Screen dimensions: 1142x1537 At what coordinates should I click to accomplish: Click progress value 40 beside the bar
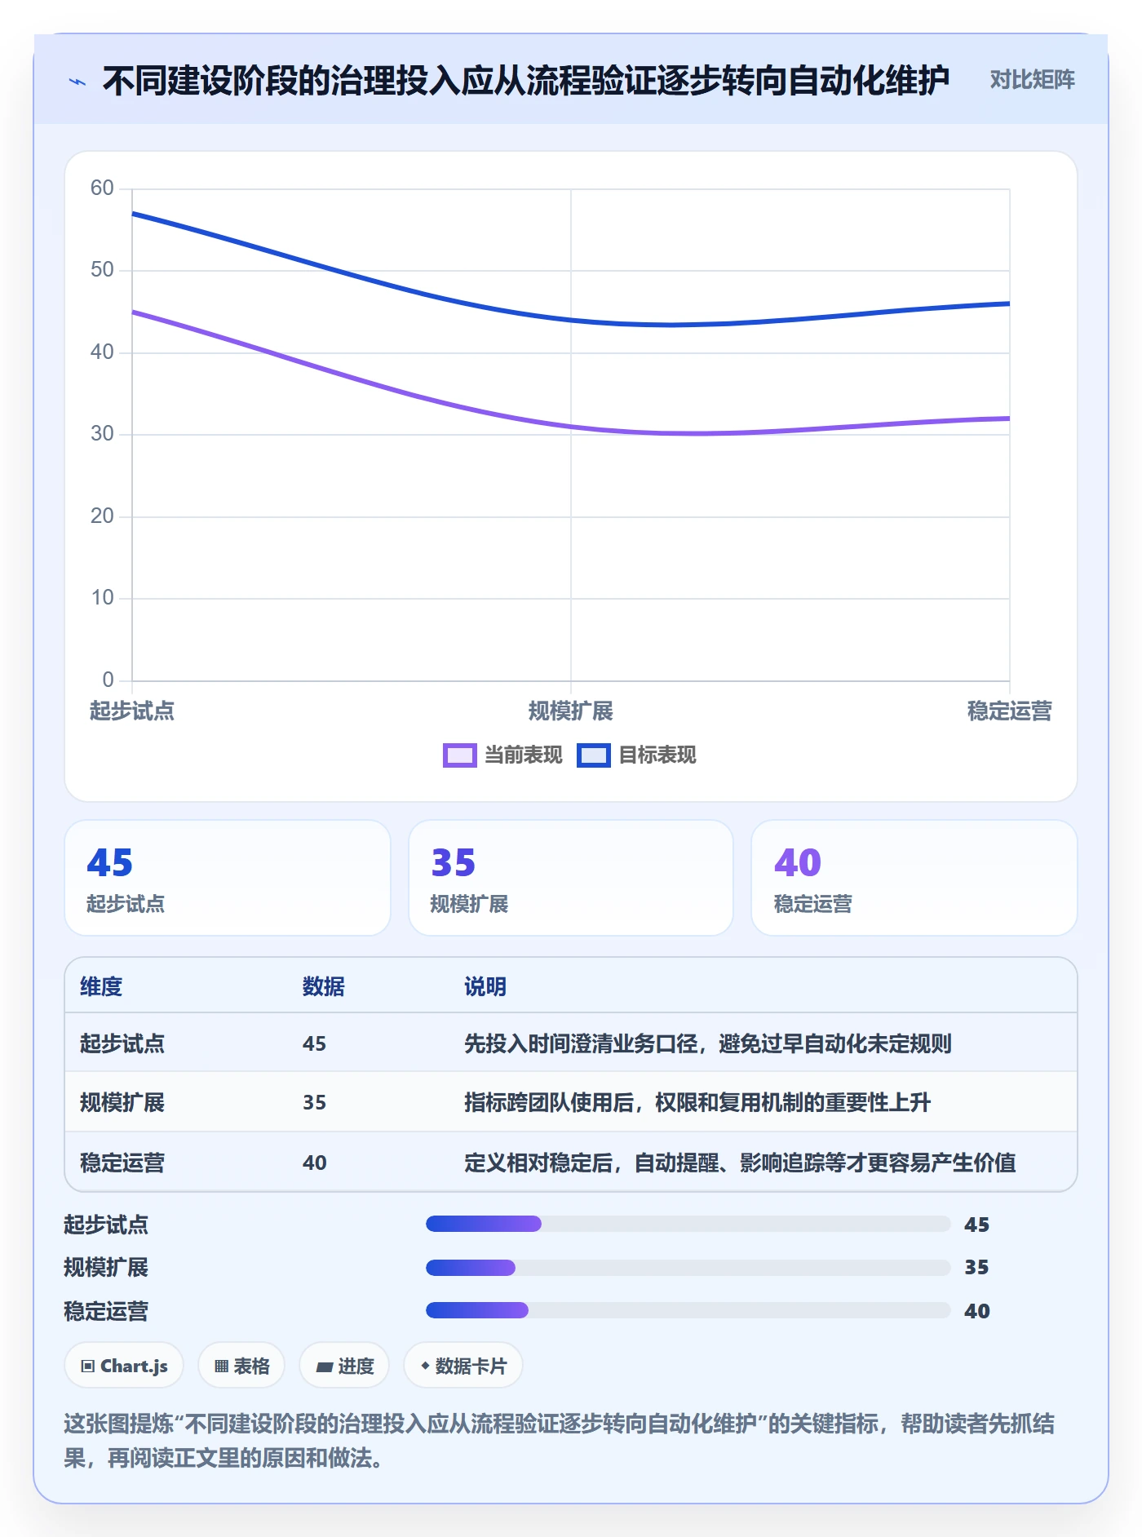pyautogui.click(x=976, y=1311)
